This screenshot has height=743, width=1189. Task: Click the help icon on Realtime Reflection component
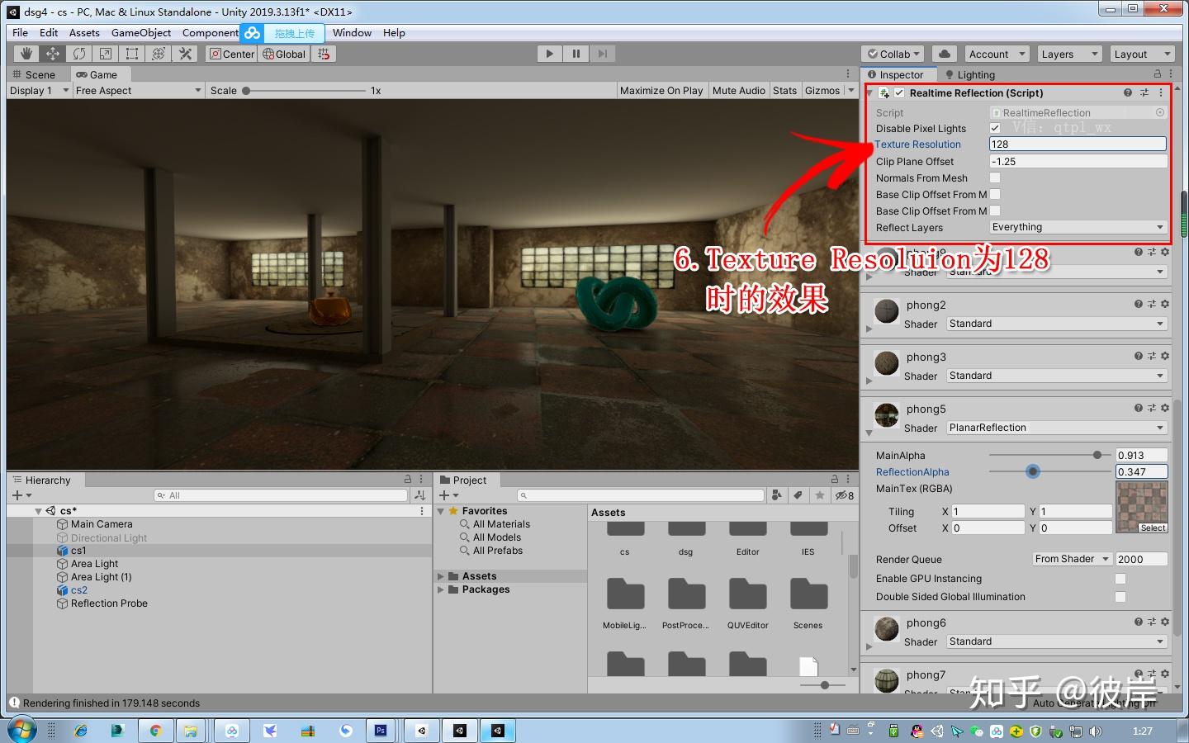pyautogui.click(x=1128, y=92)
